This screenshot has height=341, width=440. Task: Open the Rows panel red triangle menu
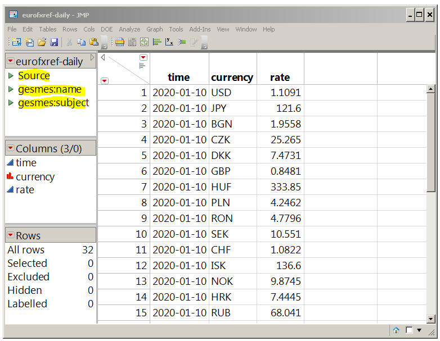pyautogui.click(x=10, y=235)
